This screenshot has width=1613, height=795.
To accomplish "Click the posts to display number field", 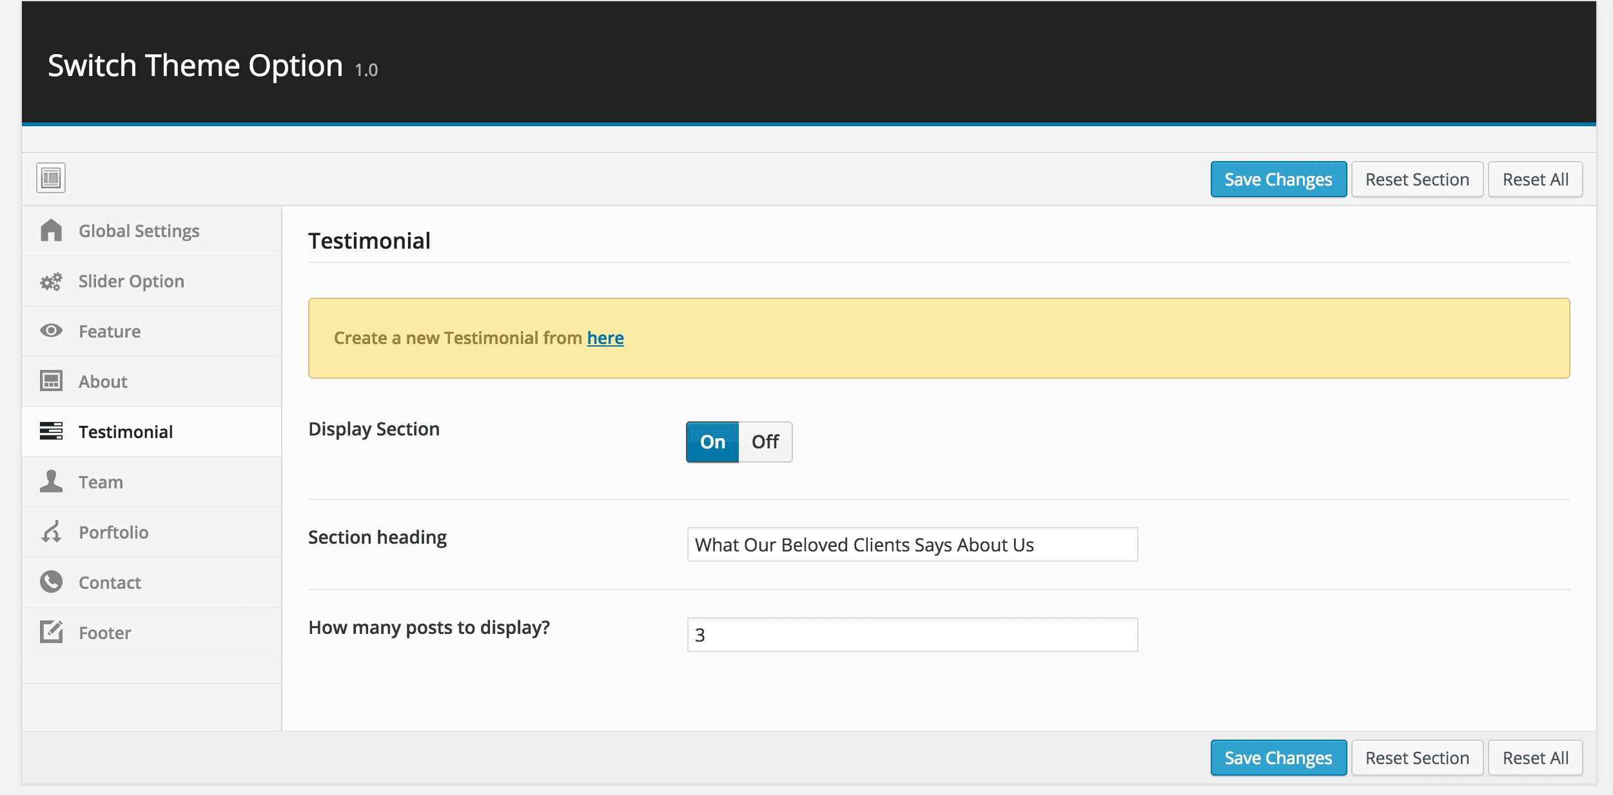I will (x=912, y=635).
